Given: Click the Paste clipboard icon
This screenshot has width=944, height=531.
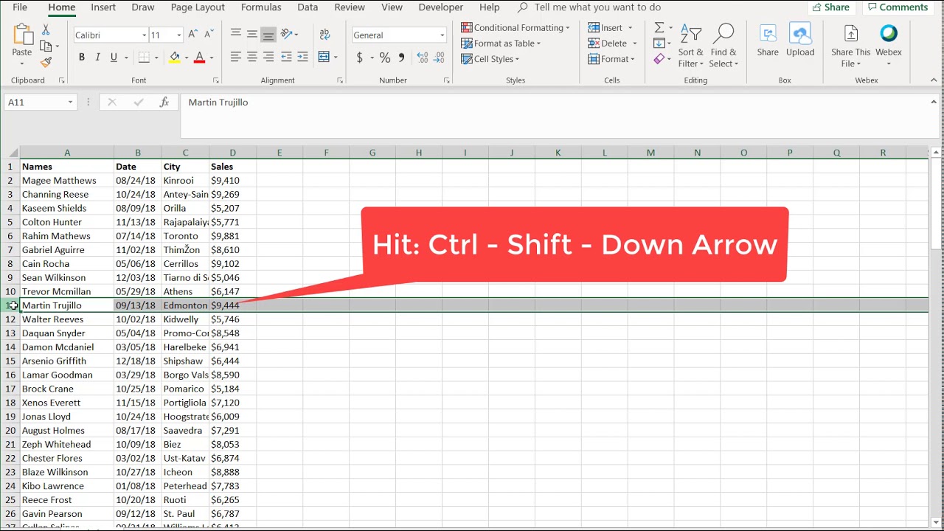Looking at the screenshot, I should (22, 35).
